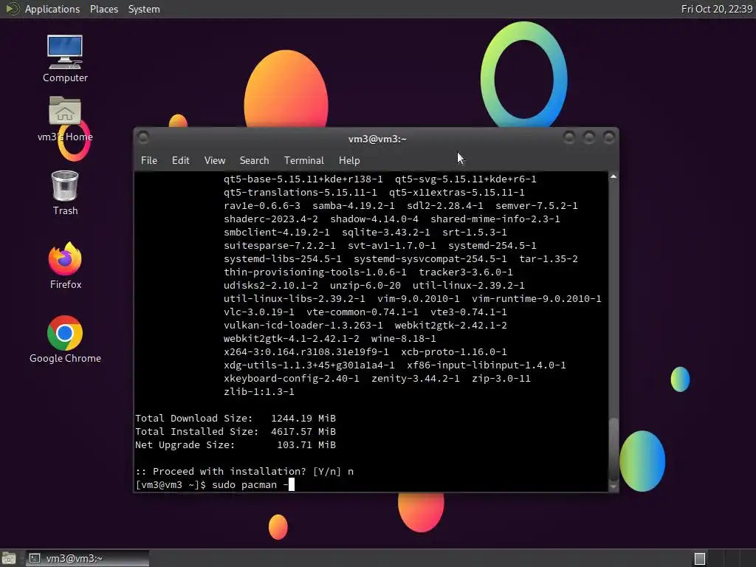Click the text 'Total Download Size:'
756x567 pixels.
point(194,418)
